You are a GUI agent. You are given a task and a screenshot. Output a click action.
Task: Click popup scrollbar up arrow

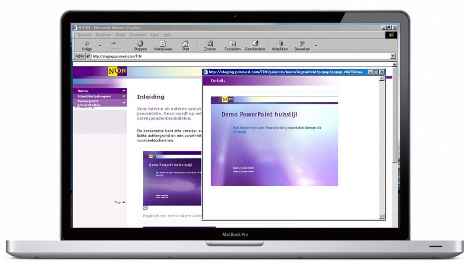coord(382,78)
